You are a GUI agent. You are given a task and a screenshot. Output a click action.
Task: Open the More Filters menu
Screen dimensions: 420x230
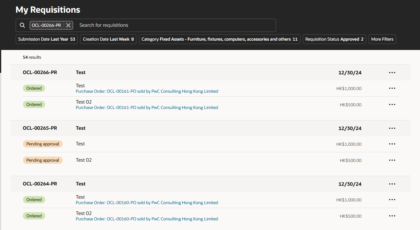[382, 39]
